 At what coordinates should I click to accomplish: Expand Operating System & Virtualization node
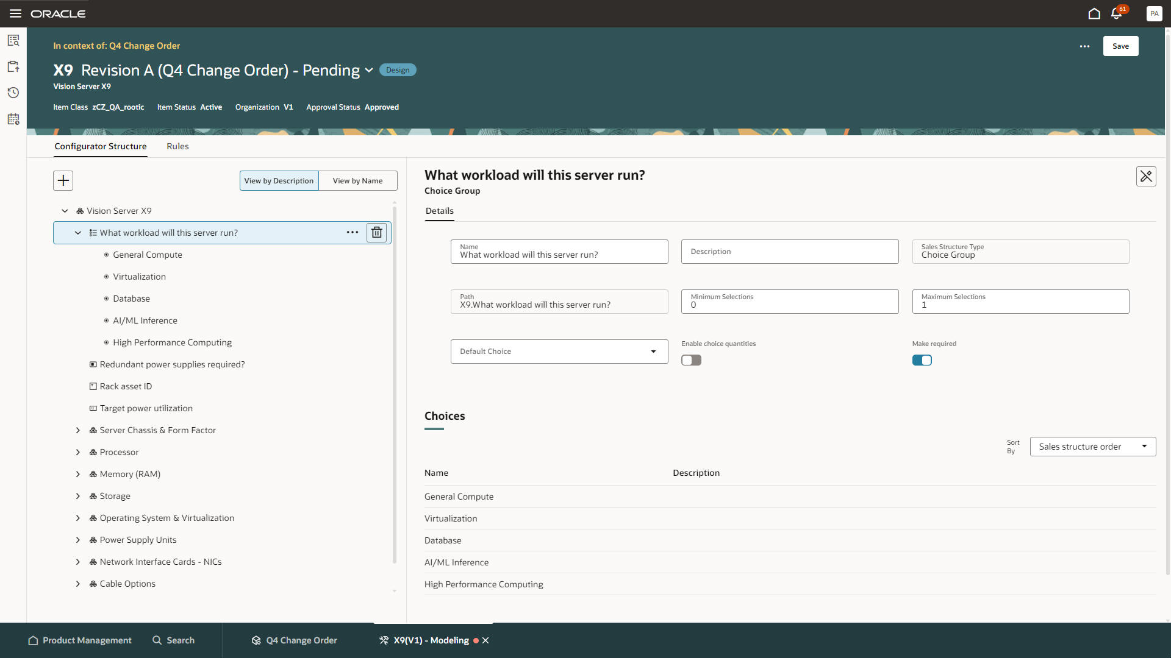[x=78, y=518]
